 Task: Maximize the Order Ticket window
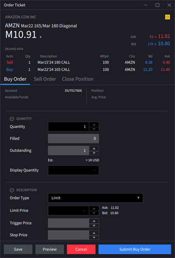[157, 5]
